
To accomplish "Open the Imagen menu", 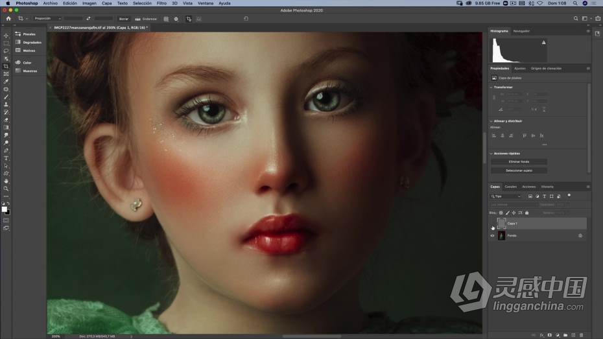I will (x=89, y=3).
